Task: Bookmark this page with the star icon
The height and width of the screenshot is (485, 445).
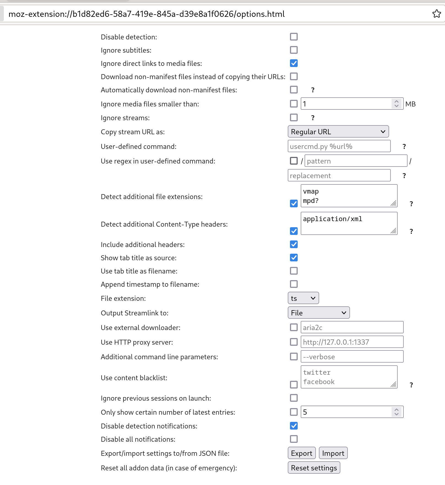Action: click(x=436, y=14)
